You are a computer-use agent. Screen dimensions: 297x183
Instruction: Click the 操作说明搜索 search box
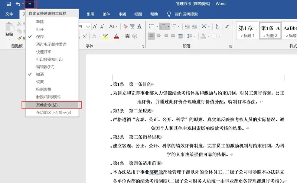[x=186, y=14]
